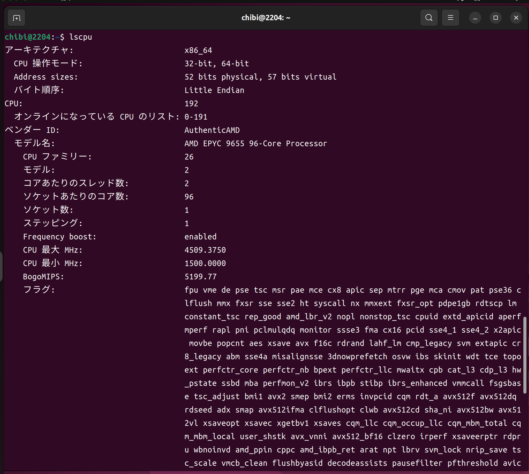Click the terminal search magnifier icon
The width and height of the screenshot is (529, 474).
pos(429,18)
